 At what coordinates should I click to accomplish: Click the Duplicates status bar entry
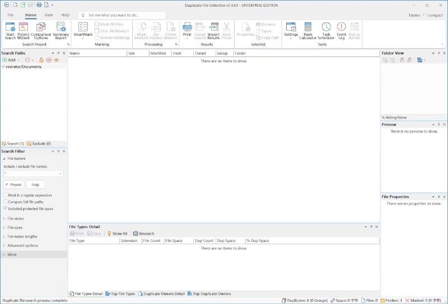pos(305,300)
